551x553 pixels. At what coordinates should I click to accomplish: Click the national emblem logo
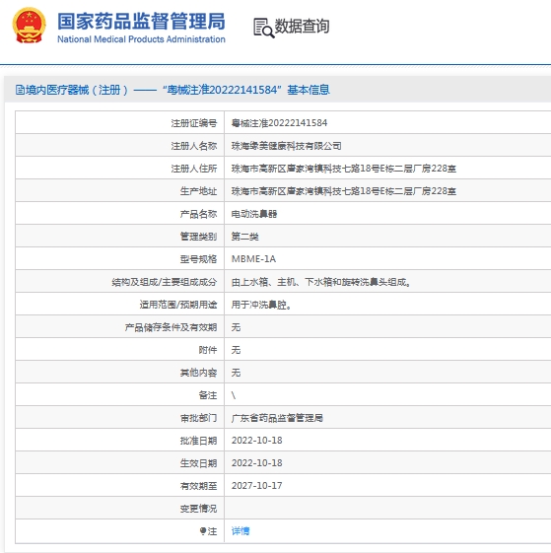coord(29,26)
